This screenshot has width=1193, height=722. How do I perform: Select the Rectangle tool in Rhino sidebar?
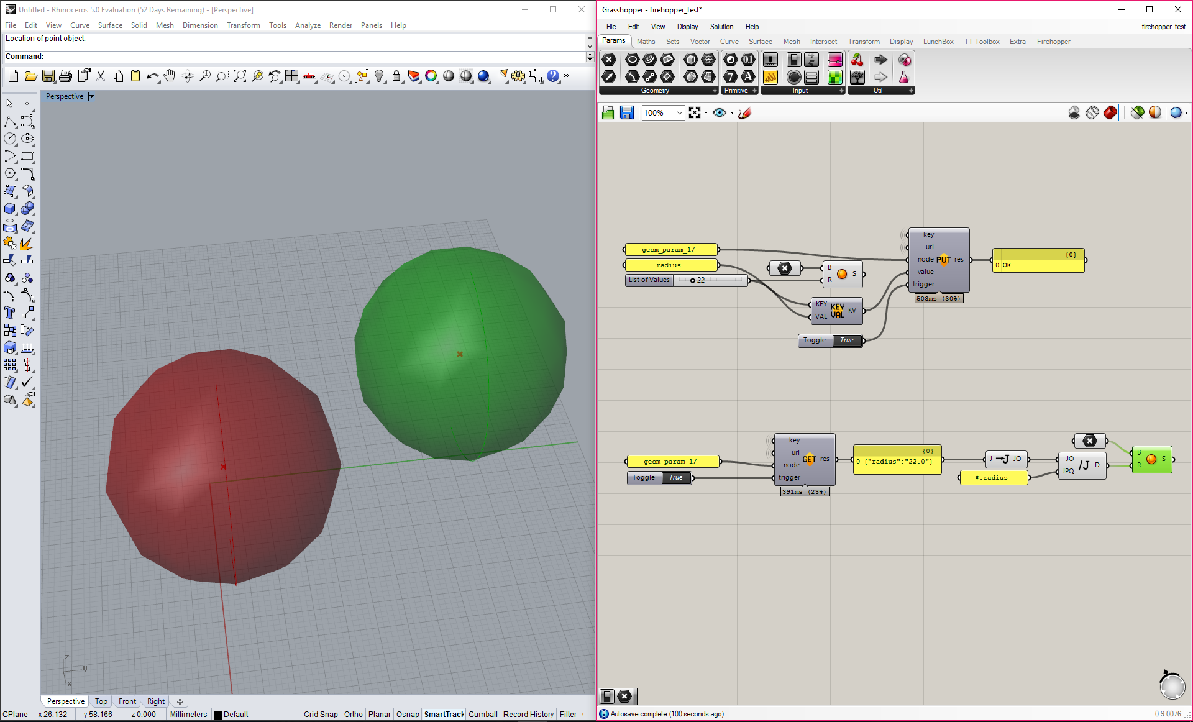coord(27,157)
